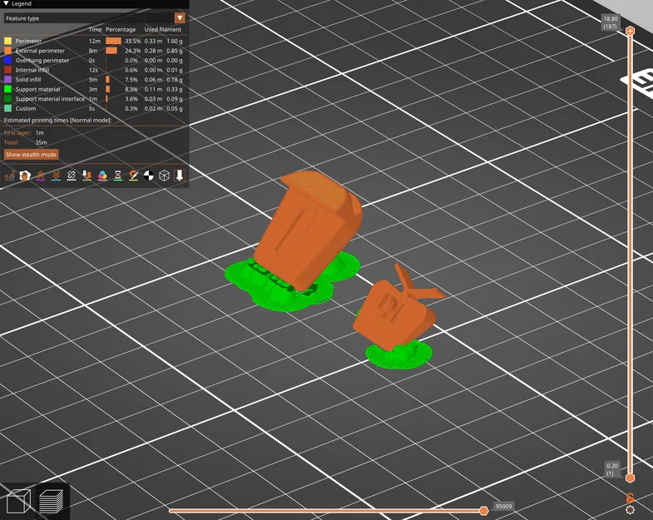Click lower thumb of vertical layer slider
This screenshot has height=520, width=653.
[630, 478]
